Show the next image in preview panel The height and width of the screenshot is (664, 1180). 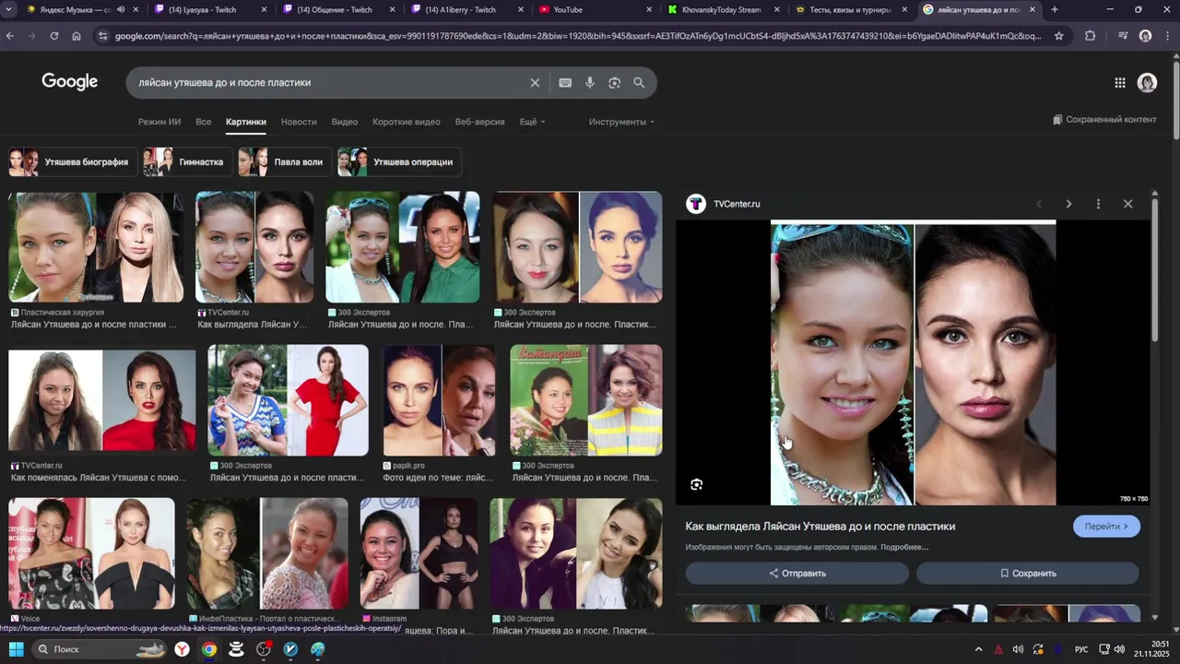[1068, 204]
